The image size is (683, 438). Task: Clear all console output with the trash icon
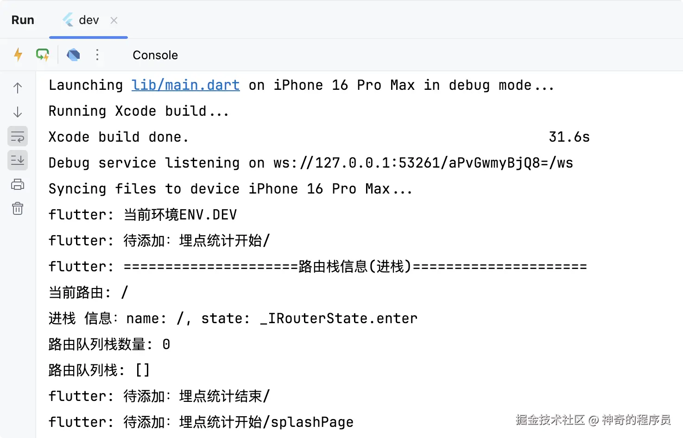point(17,208)
